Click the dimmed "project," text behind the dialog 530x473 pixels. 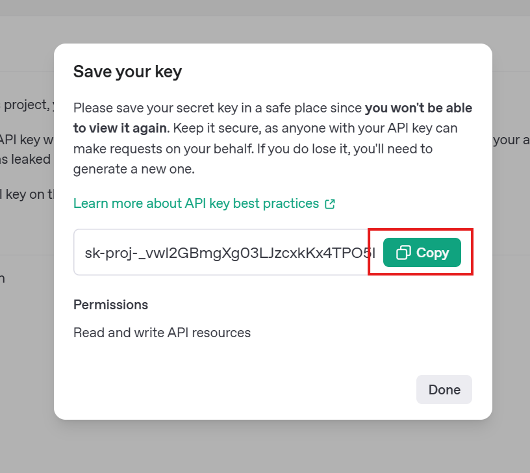[x=26, y=105]
